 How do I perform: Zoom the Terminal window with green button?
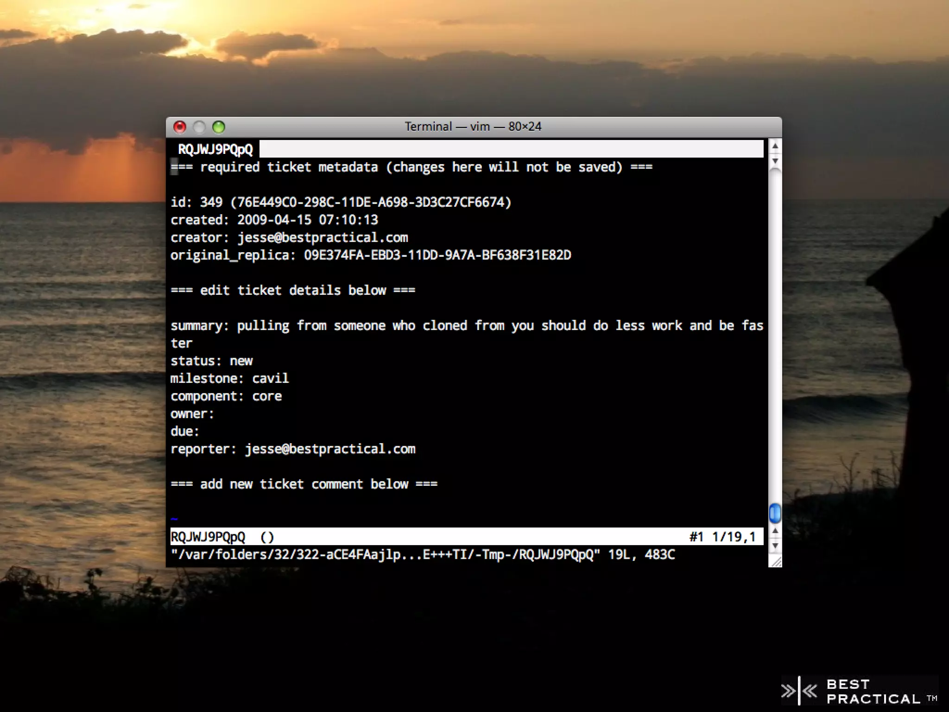pos(219,127)
